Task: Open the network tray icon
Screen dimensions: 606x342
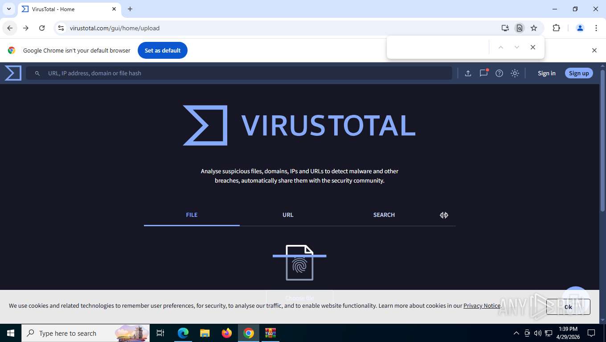Action: [x=549, y=333]
